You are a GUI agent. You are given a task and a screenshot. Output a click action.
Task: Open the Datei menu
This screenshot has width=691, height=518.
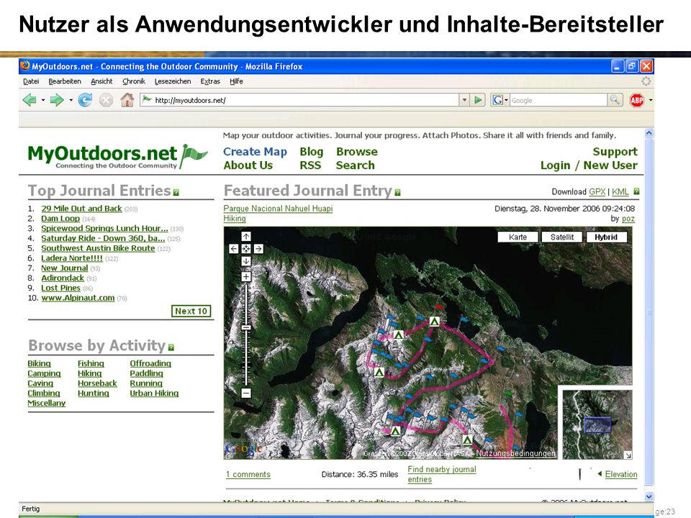coord(31,81)
